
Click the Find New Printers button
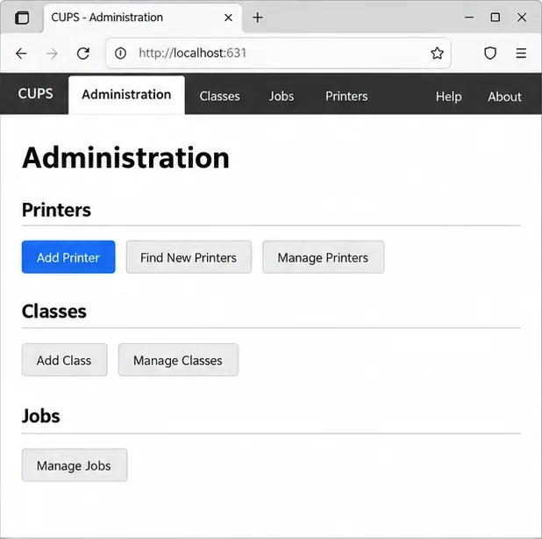pyautogui.click(x=189, y=257)
